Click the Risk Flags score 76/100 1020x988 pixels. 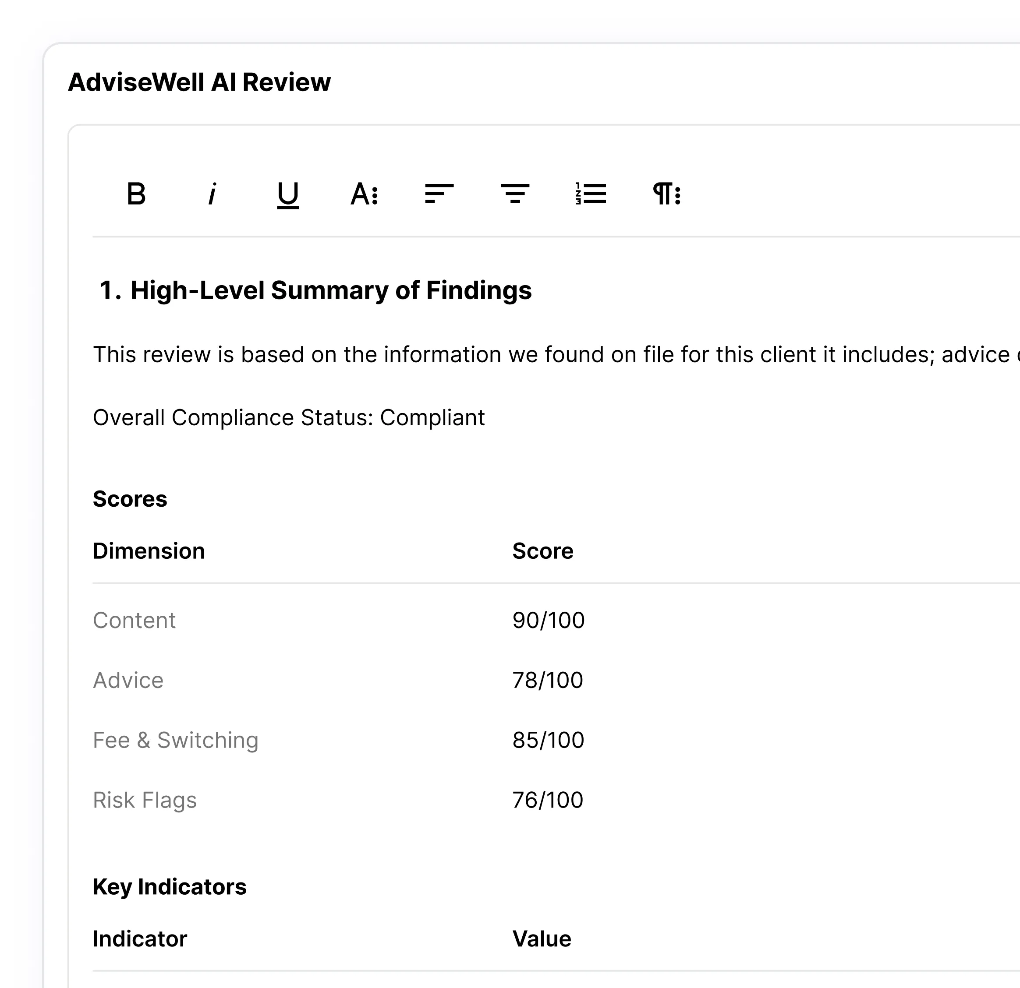click(548, 800)
